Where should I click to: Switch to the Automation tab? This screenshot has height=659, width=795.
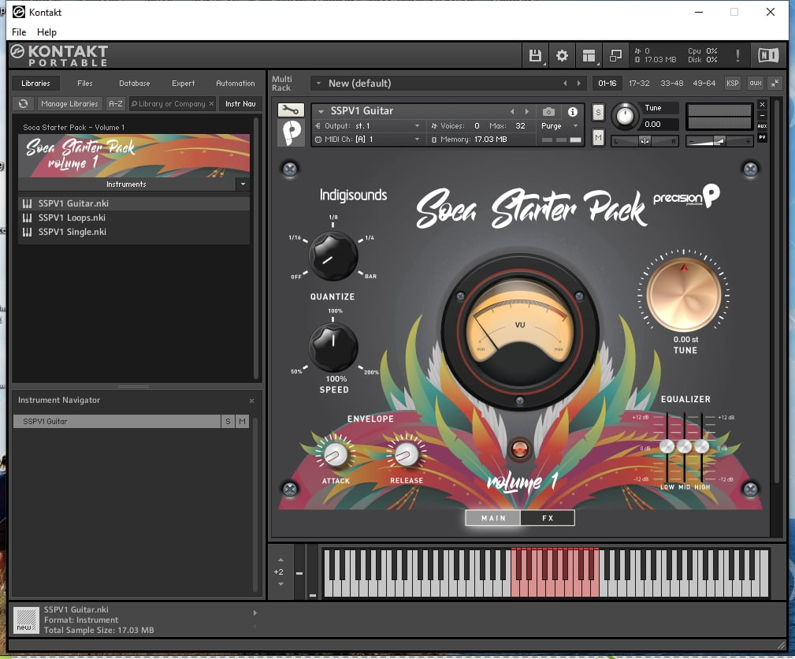point(236,84)
